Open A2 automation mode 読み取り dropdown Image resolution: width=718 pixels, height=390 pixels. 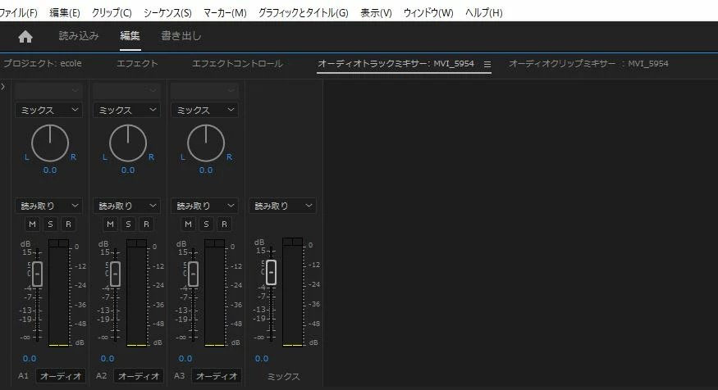coord(126,206)
